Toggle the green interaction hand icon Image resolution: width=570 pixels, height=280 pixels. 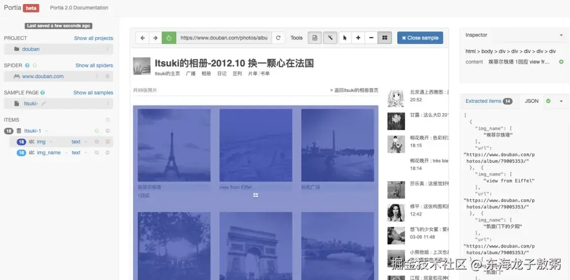click(x=169, y=38)
